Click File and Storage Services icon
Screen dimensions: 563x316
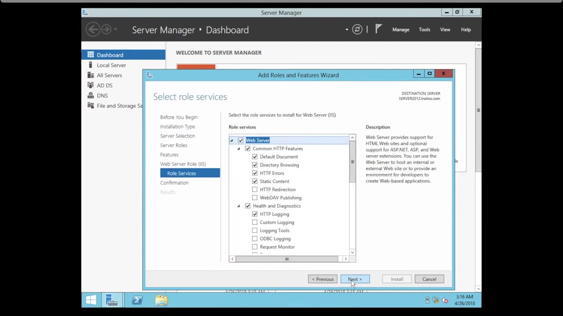click(91, 105)
